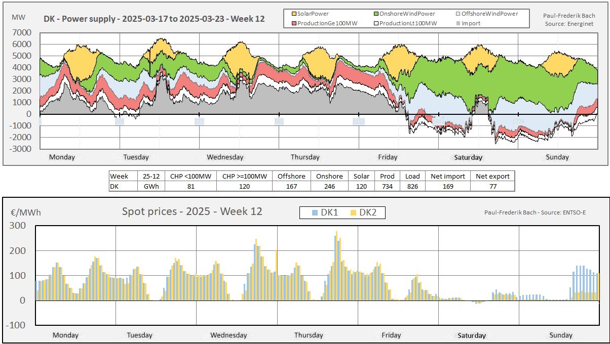
Task: Click the Source: Energinet credit text
Action: [569, 24]
